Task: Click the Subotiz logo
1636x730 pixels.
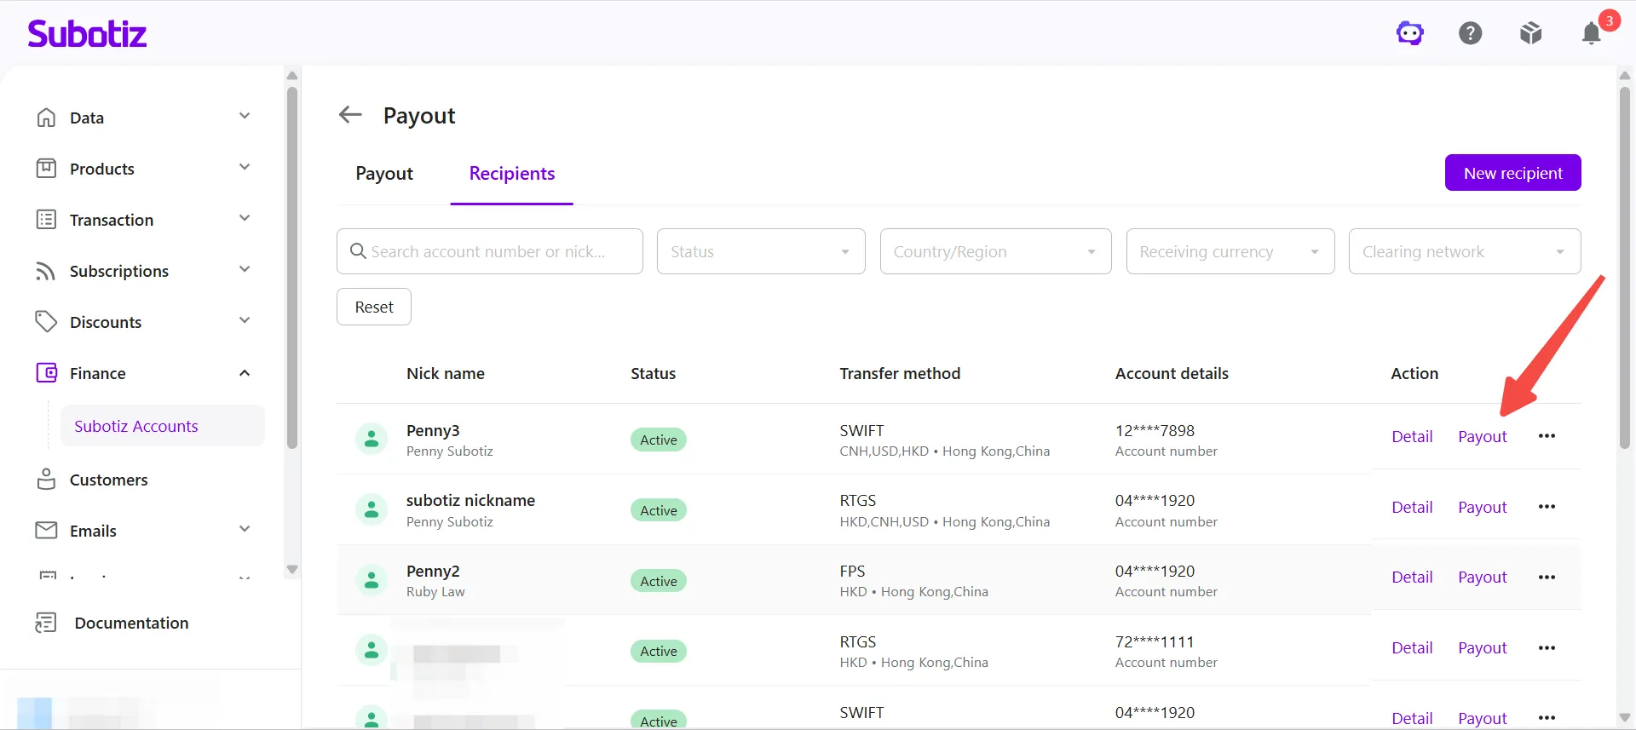Action: tap(87, 33)
